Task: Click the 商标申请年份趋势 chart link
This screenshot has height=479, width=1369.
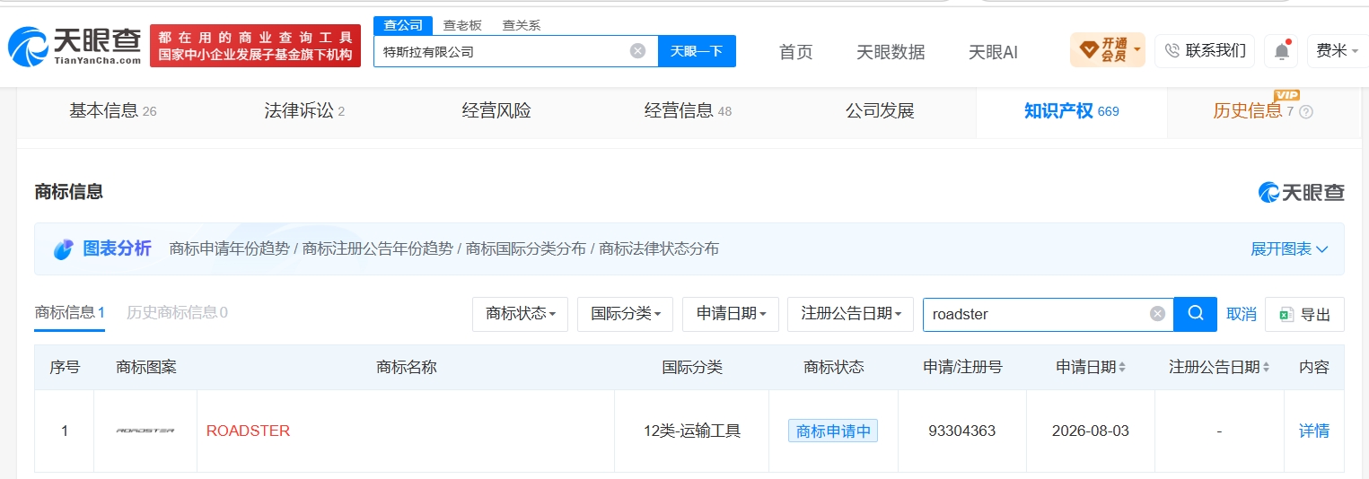Action: (229, 249)
